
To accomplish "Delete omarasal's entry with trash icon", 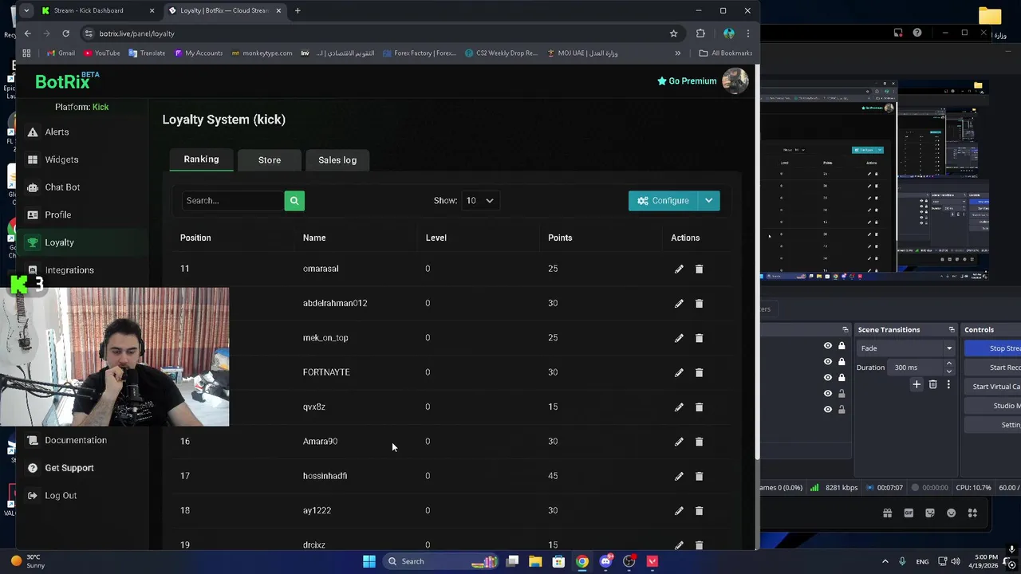I will coord(699,269).
